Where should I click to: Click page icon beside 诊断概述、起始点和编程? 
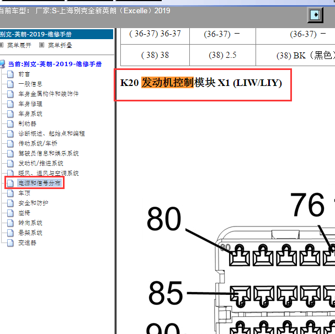pyautogui.click(x=10, y=134)
